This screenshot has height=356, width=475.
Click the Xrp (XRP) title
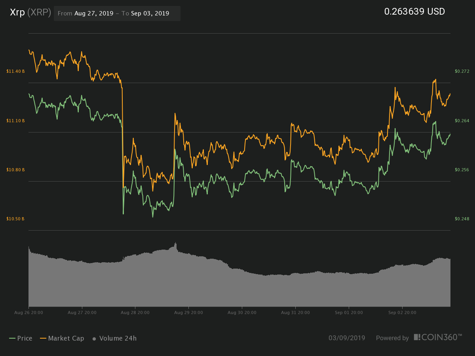(30, 13)
